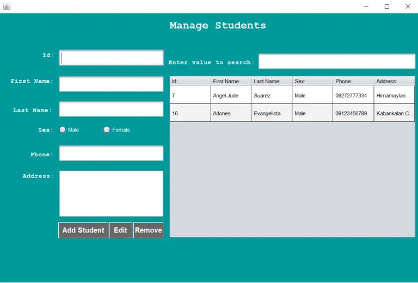Close the Manage Students window
The image size is (418, 283).
[408, 7]
